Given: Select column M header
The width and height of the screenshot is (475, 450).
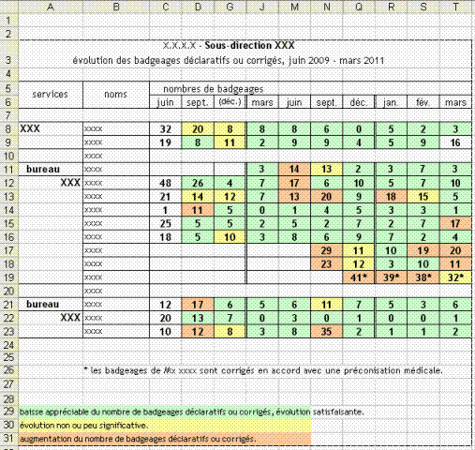Looking at the screenshot, I should 294,7.
